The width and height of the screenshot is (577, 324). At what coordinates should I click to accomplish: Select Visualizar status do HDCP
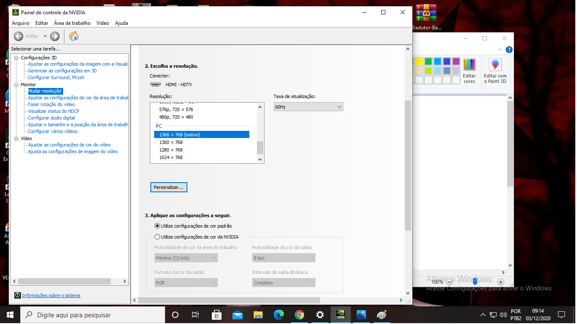click(x=53, y=111)
